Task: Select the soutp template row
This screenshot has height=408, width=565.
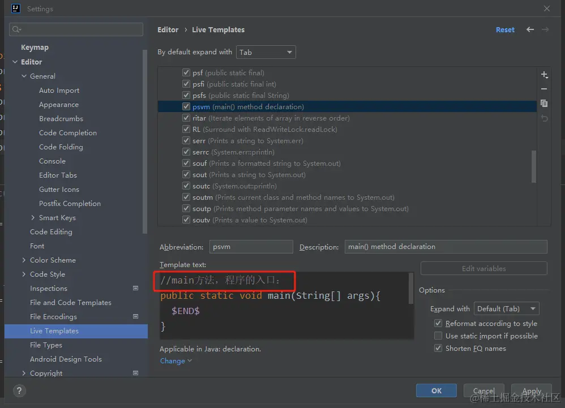Action: coord(347,208)
